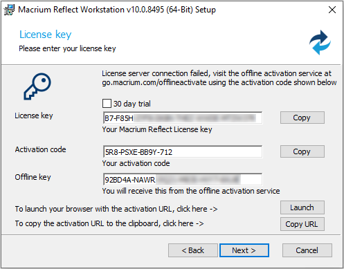Screen dimensions: 344x269
Task: Click the go.macrium.com/offlineactivate address text
Action: coord(154,82)
